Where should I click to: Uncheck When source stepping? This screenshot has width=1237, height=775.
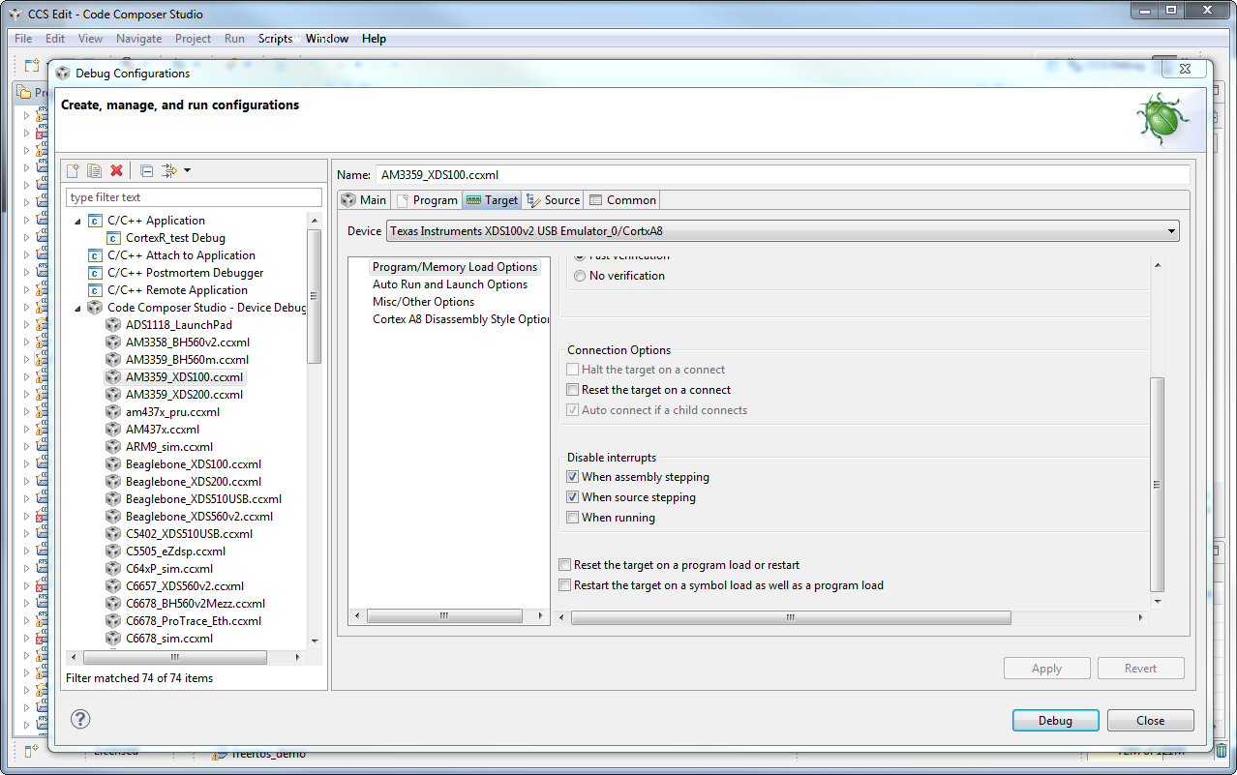572,497
